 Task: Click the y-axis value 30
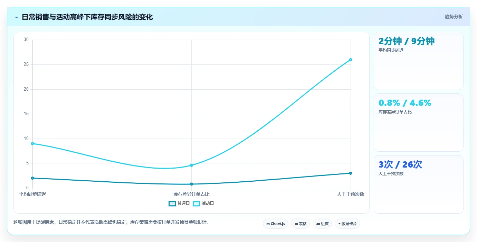click(26, 40)
